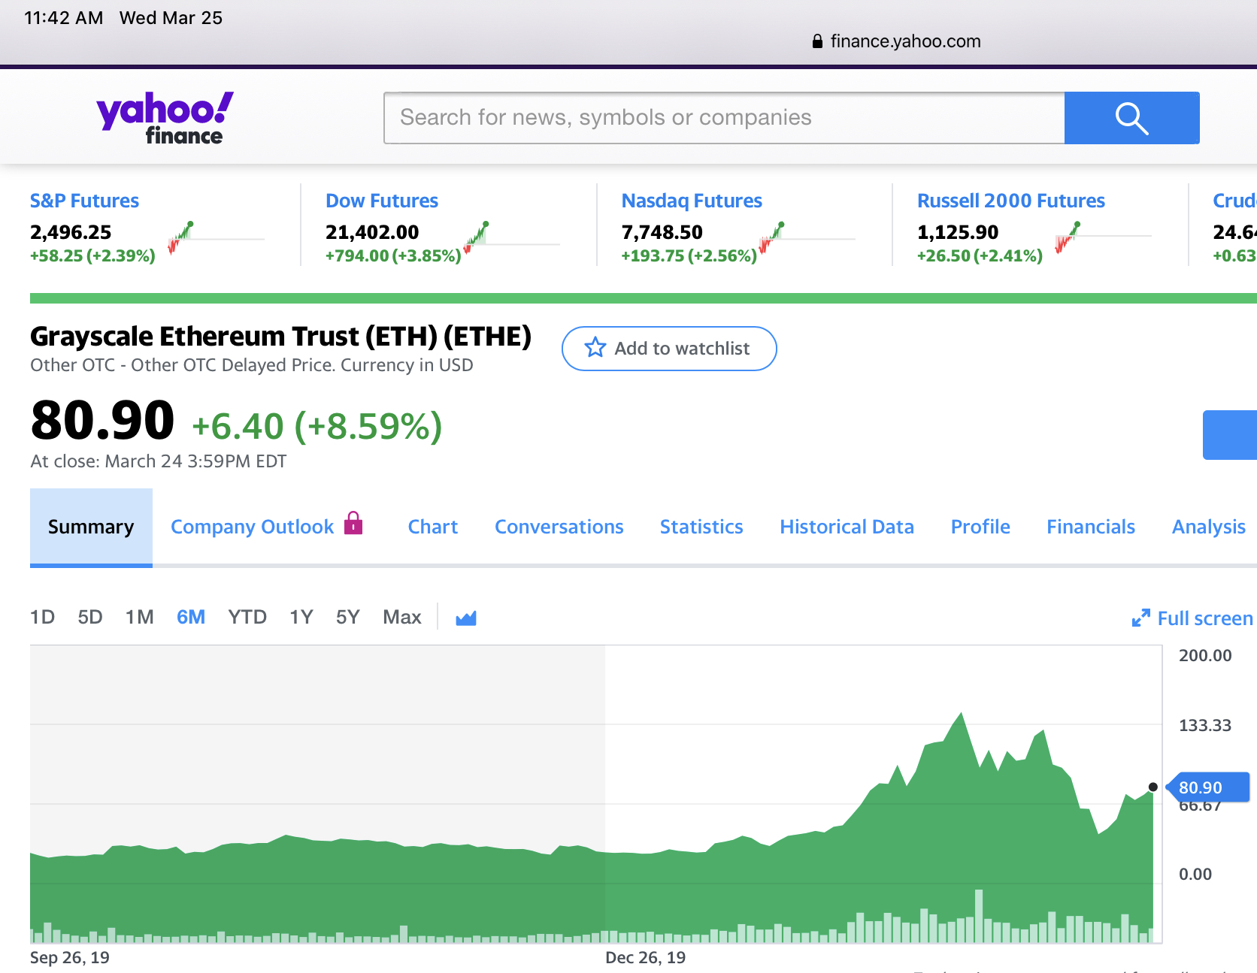1257x973 pixels.
Task: Expand chart with Full screen
Action: [x=1192, y=618]
